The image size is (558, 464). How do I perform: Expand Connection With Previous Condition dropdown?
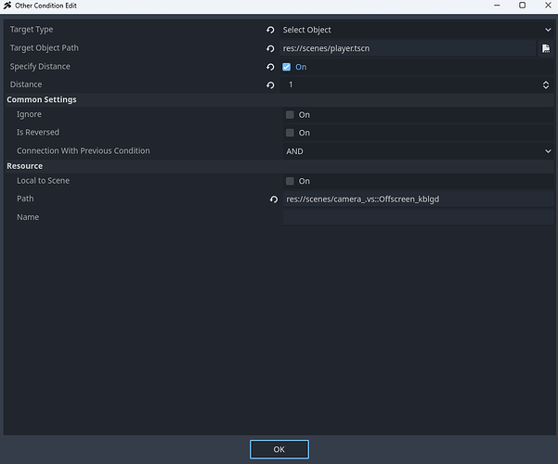[416, 151]
